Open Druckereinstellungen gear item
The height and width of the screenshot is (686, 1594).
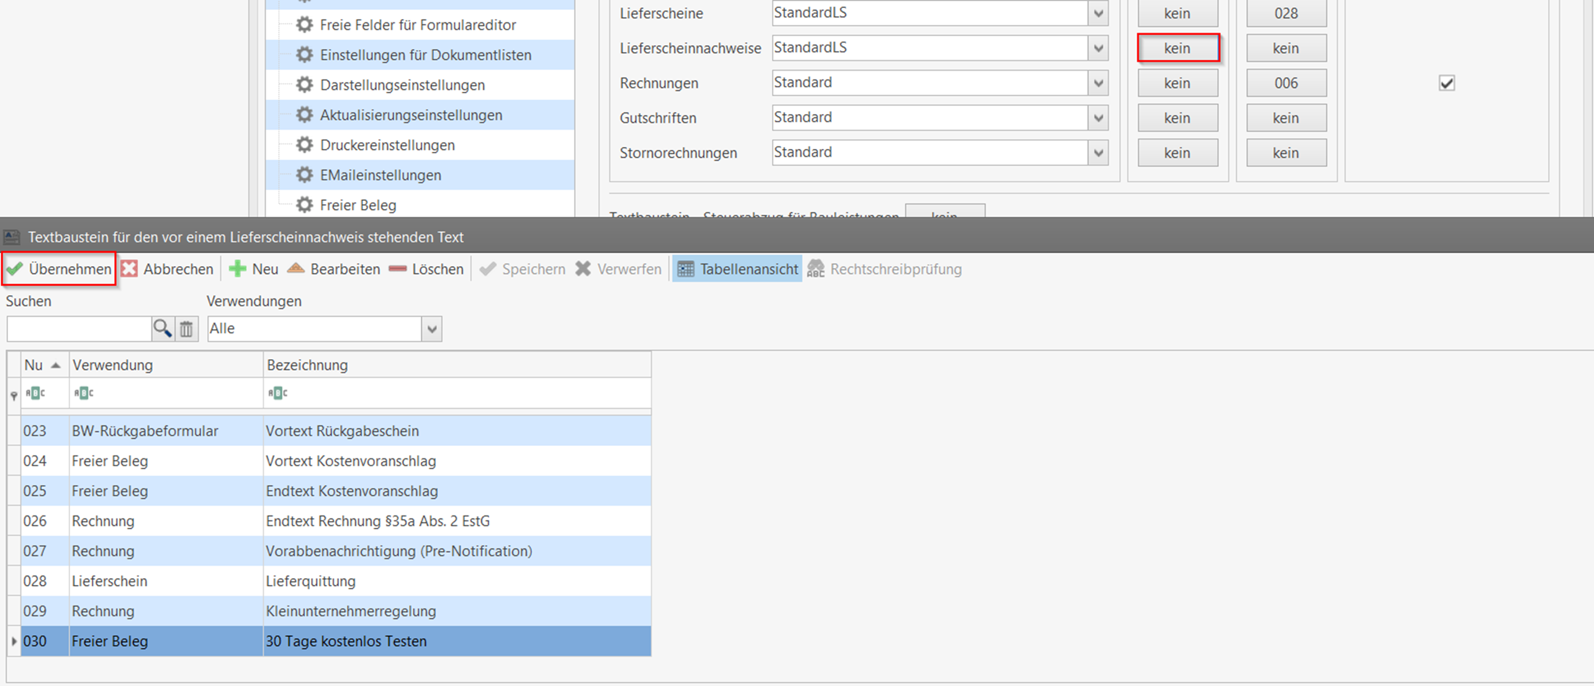(x=387, y=145)
